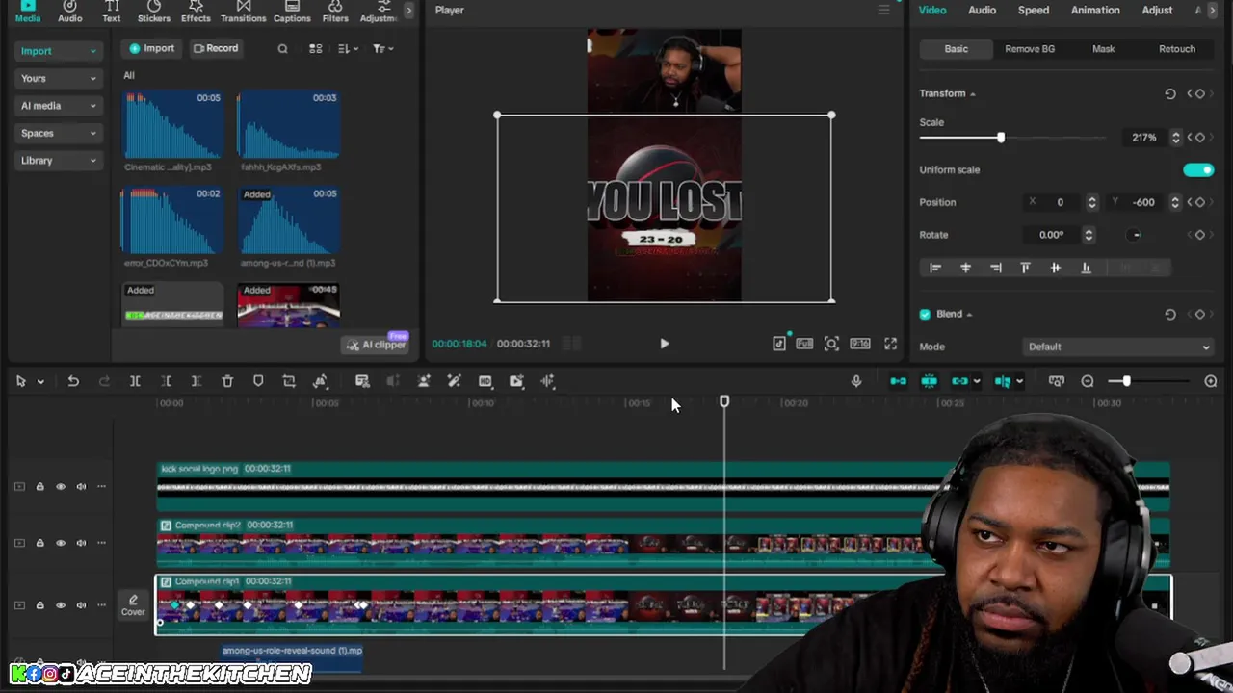Open the Blend Mode Default dropdown
This screenshot has height=693, width=1233.
[1118, 346]
